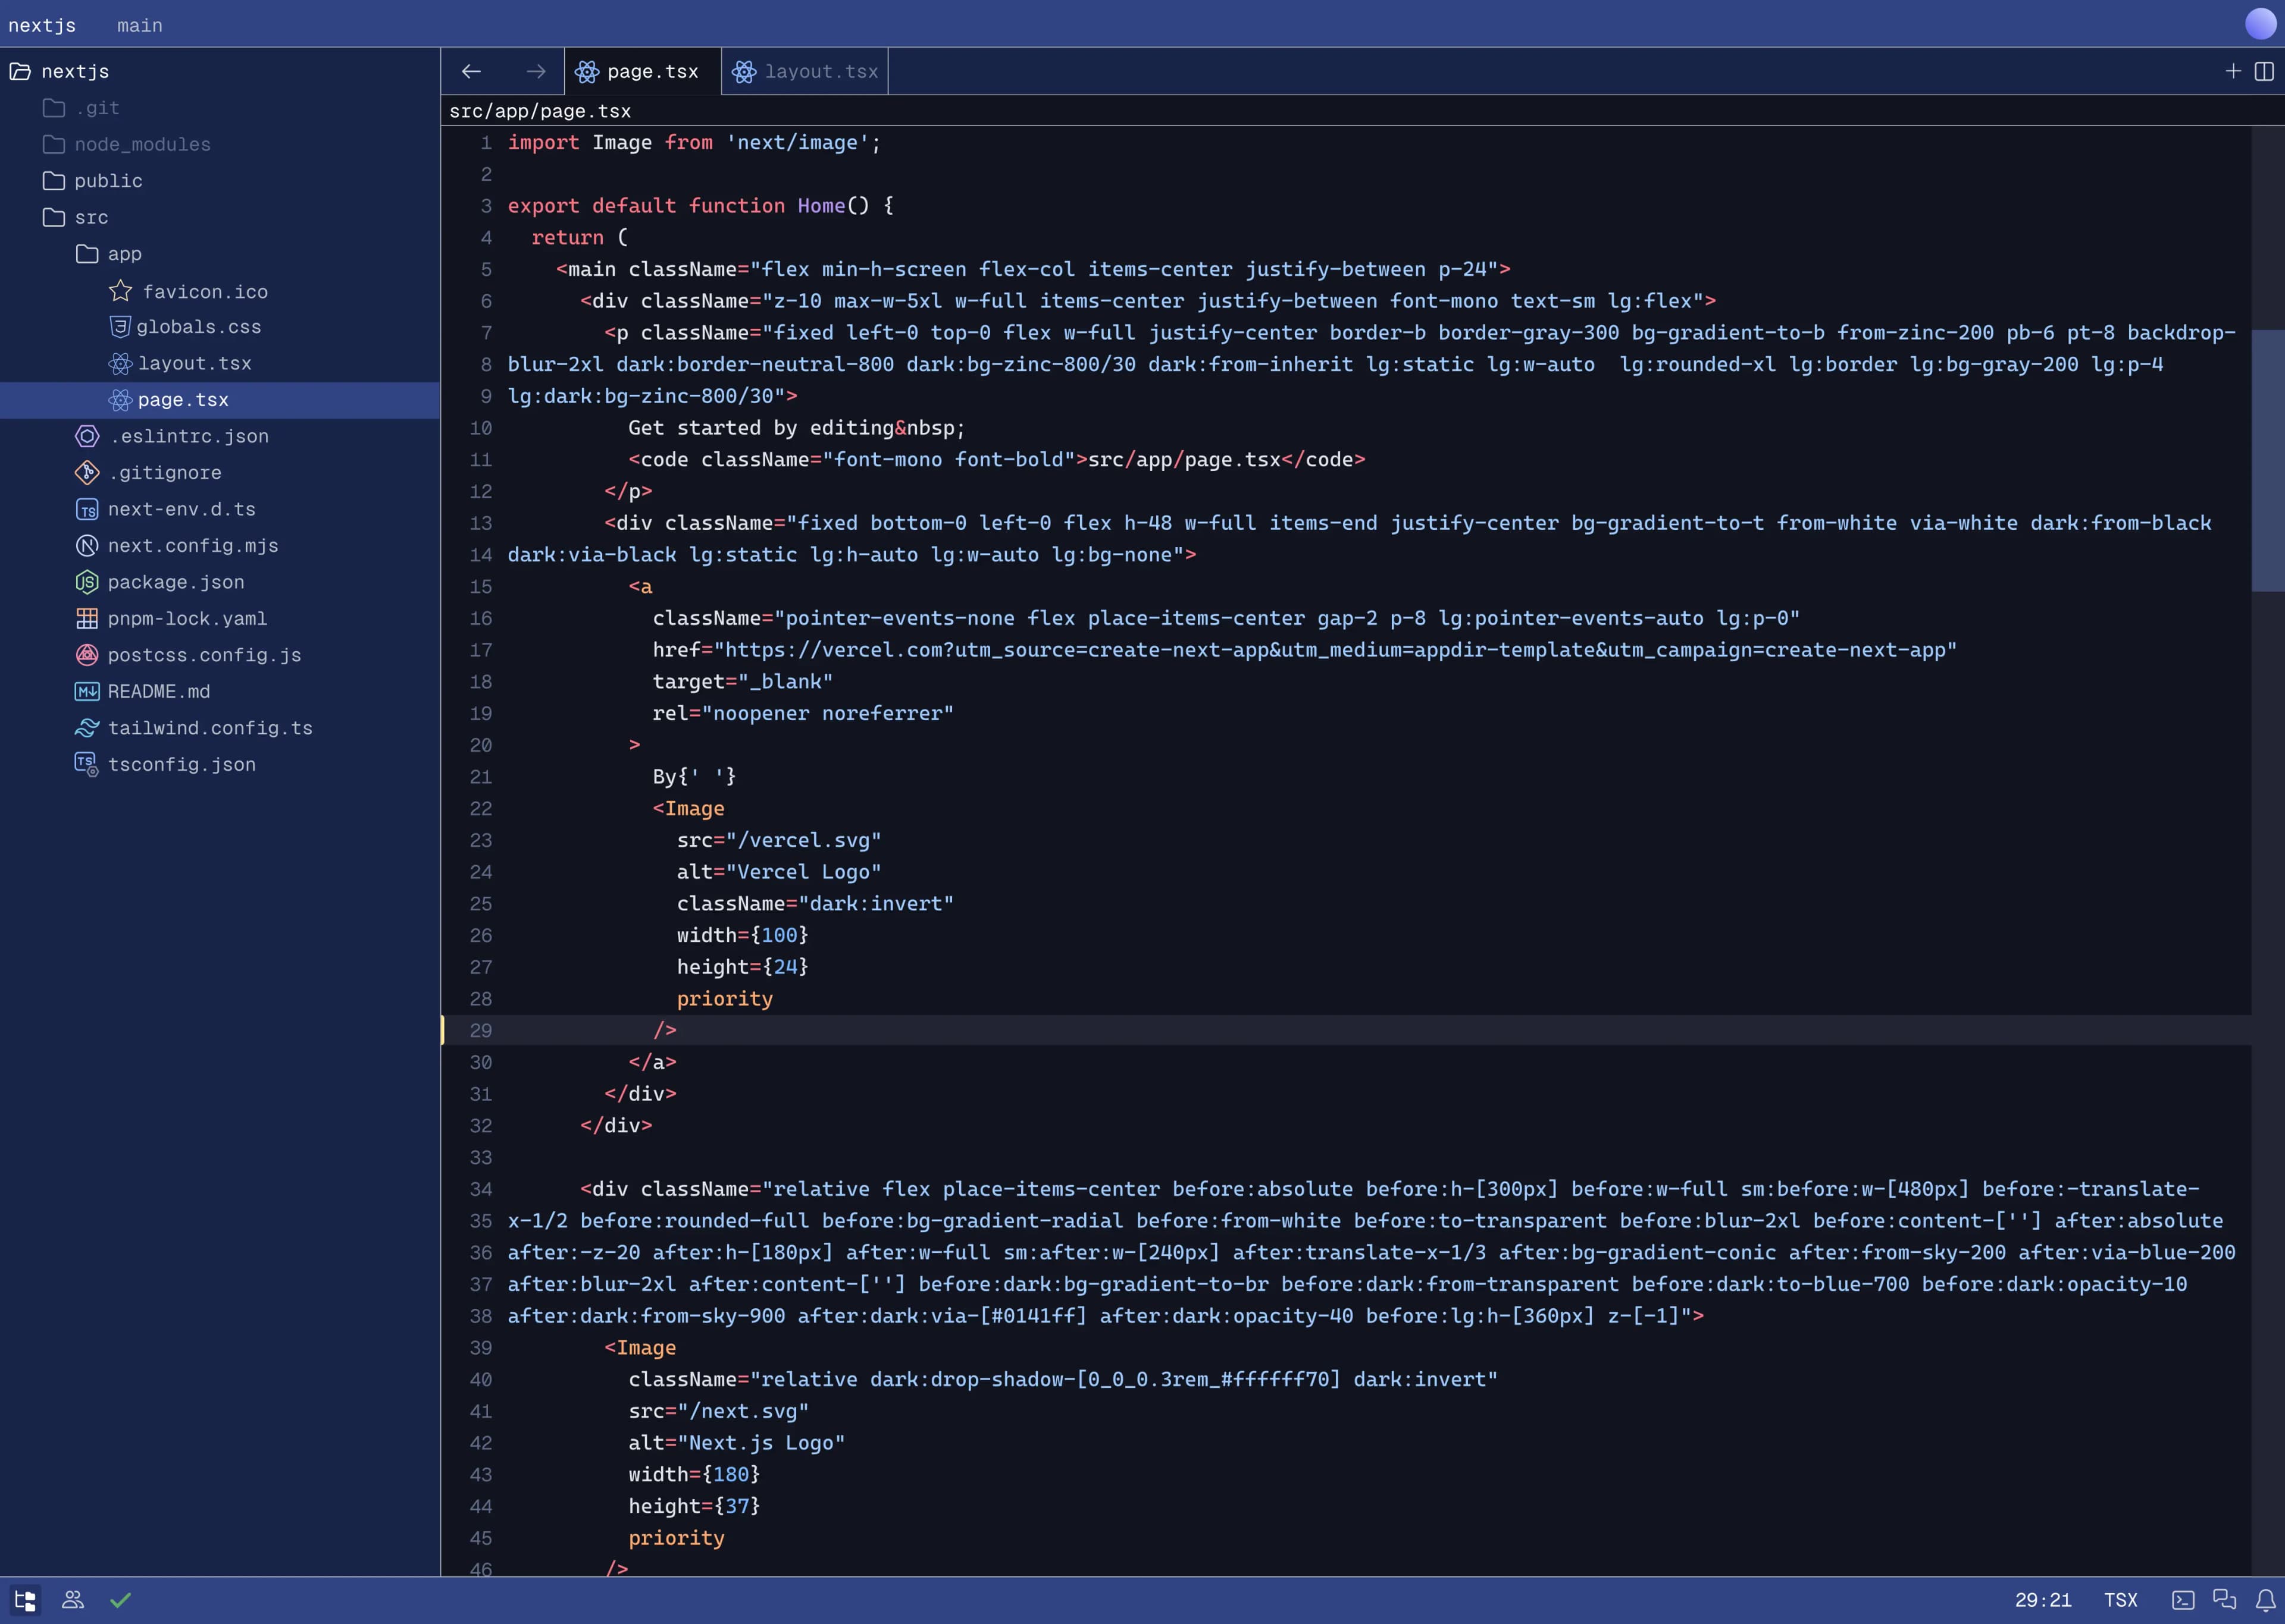Open the TSX language selector
Viewport: 2285px width, 1624px height.
[2121, 1600]
